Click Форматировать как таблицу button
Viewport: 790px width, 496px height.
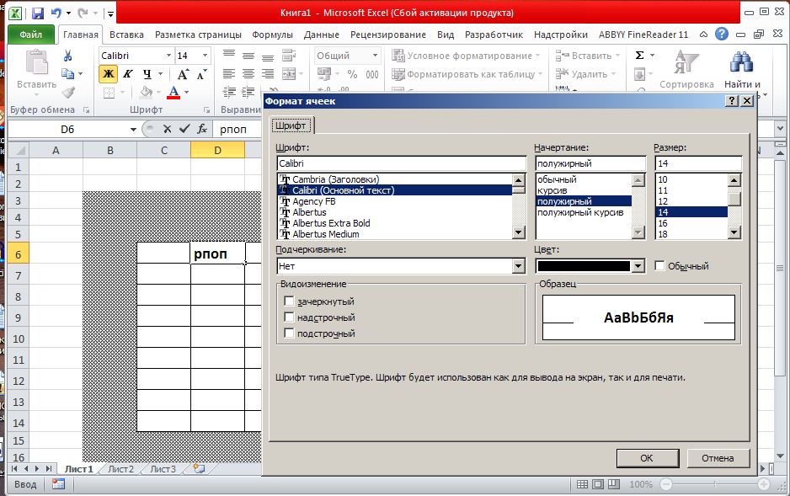[467, 74]
